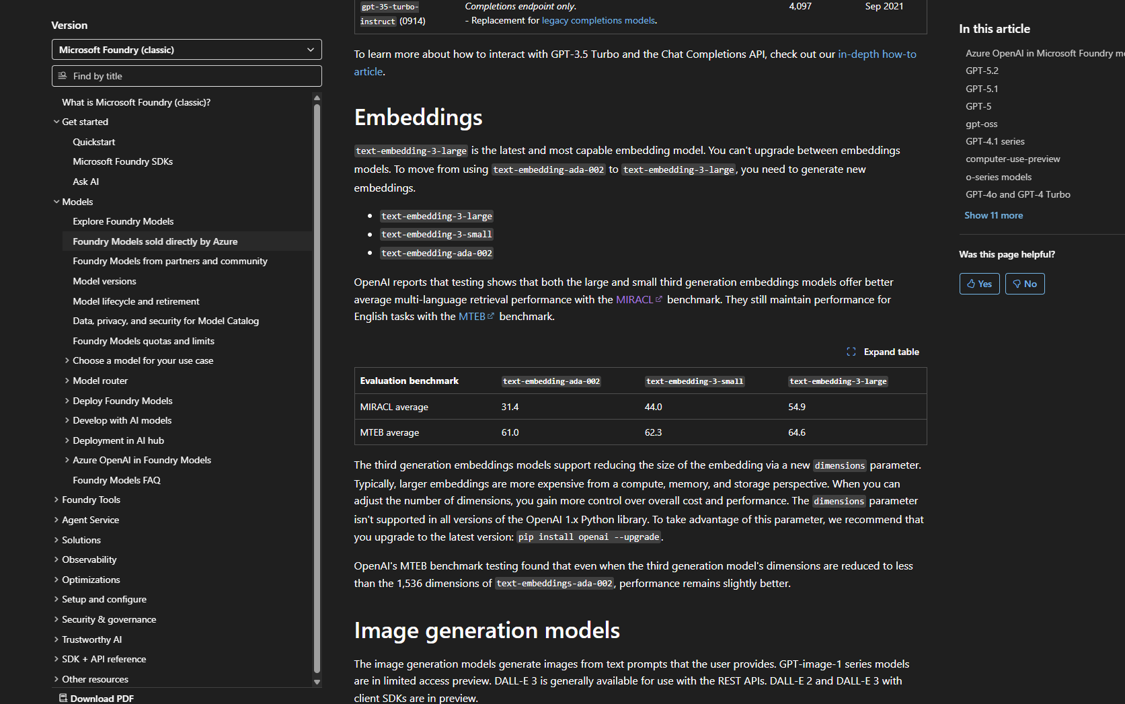Image resolution: width=1125 pixels, height=704 pixels.
Task: Open the Foundry Models FAQ page
Action: click(x=117, y=480)
